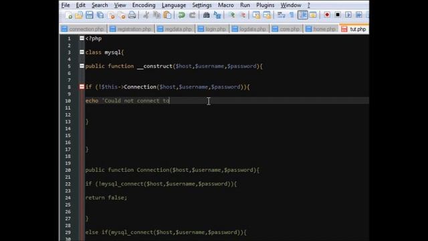Click 'Connection' in line 20 function definition
This screenshot has height=241, width=428.
(x=153, y=170)
